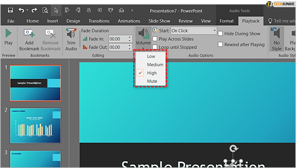Switch to the Animations tab
Viewport: 297px width, 168px height.
click(129, 21)
